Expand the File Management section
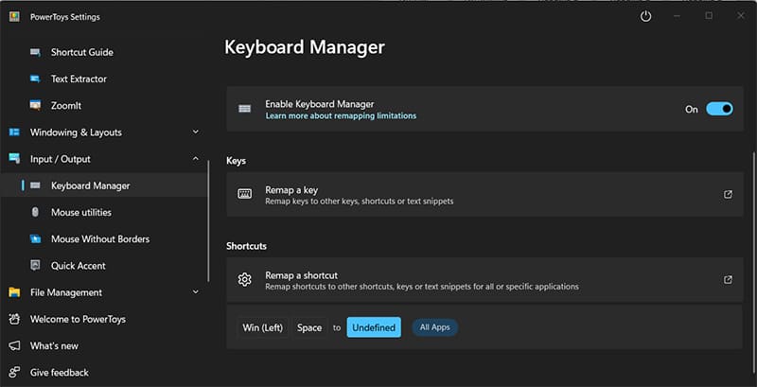The width and height of the screenshot is (757, 387). [195, 292]
